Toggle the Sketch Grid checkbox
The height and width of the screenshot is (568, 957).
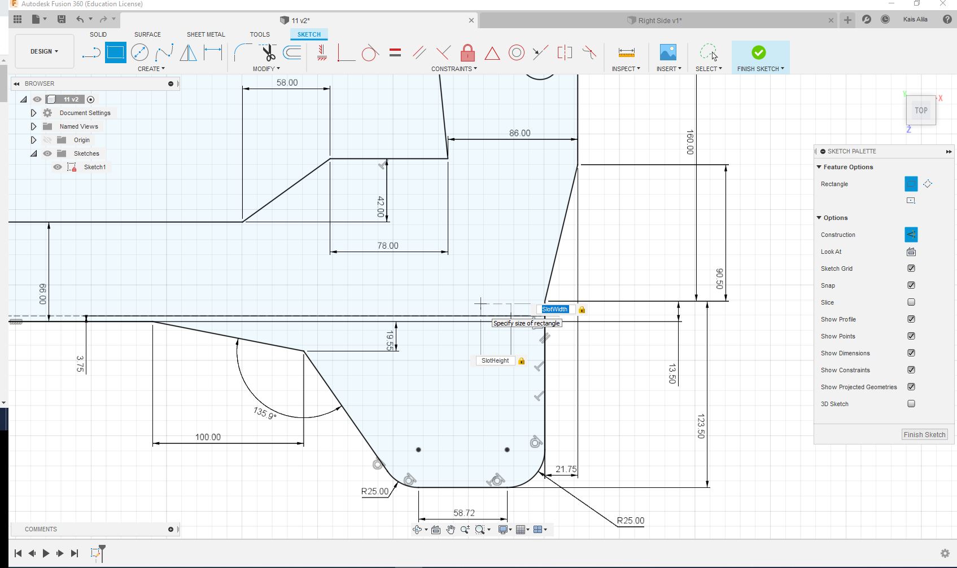(911, 268)
